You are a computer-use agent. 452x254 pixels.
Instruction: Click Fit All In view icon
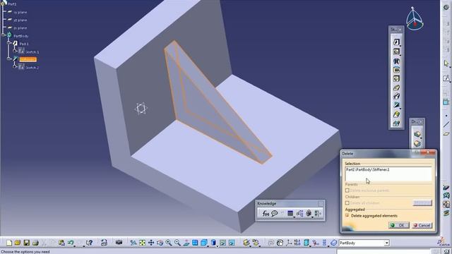pos(142,243)
